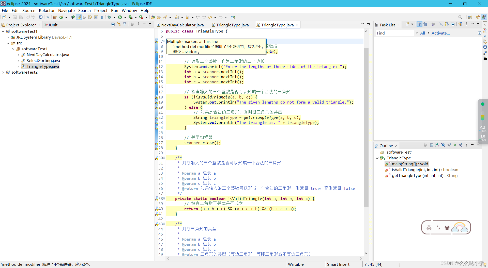Image resolution: width=488 pixels, height=268 pixels.
Task: Open the Refactor menu
Action: tap(47, 10)
